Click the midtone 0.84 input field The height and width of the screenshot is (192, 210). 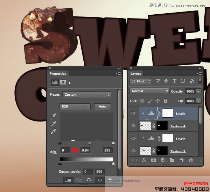coord(85,150)
